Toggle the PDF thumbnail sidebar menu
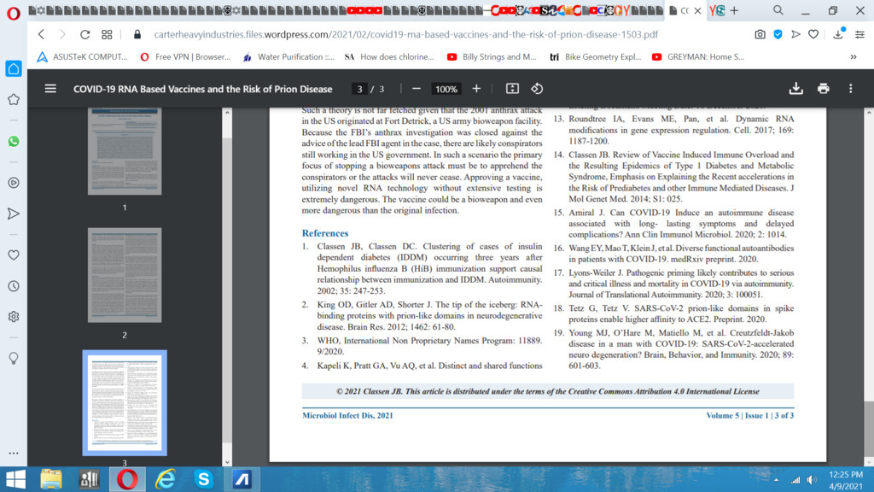 50,89
